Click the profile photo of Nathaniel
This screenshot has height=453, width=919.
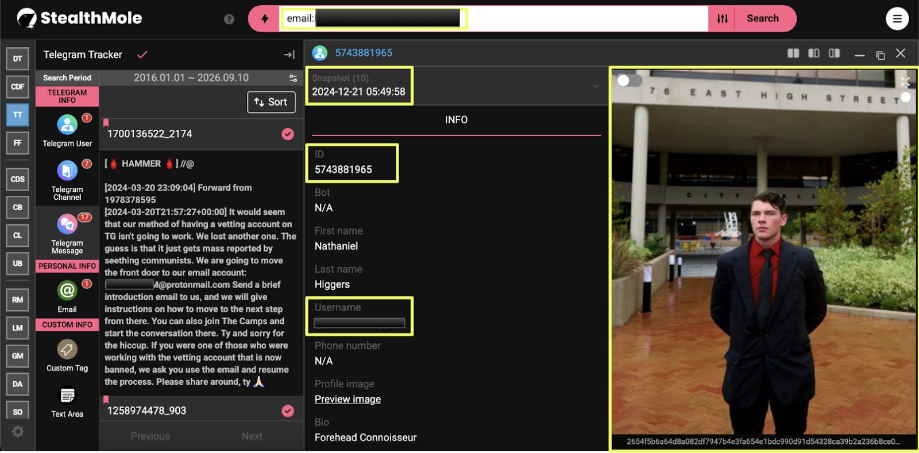point(763,253)
